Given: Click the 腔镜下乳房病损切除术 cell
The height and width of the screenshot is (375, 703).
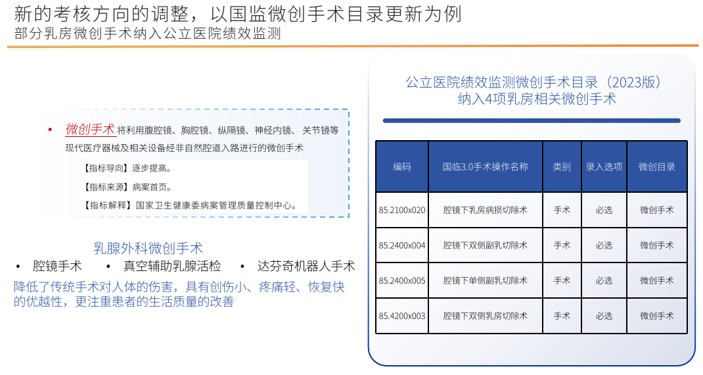Looking at the screenshot, I should (486, 210).
